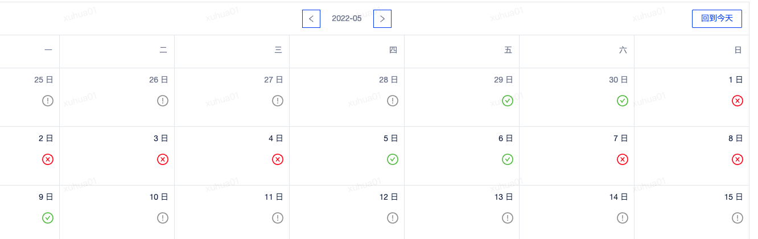Click the 回到今天 button
758x239 pixels.
click(x=717, y=19)
